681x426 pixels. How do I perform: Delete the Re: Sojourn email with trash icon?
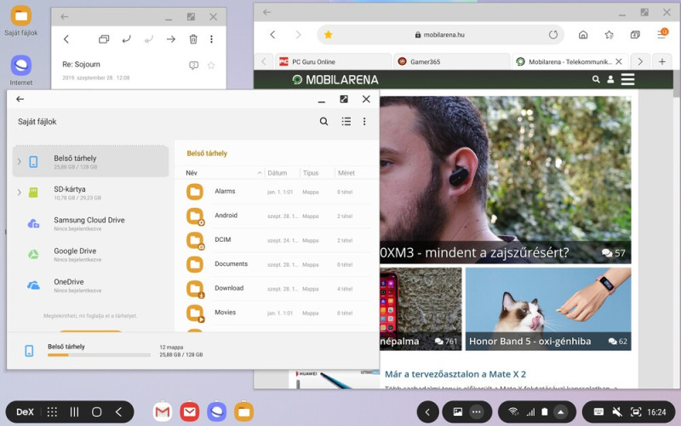193,39
